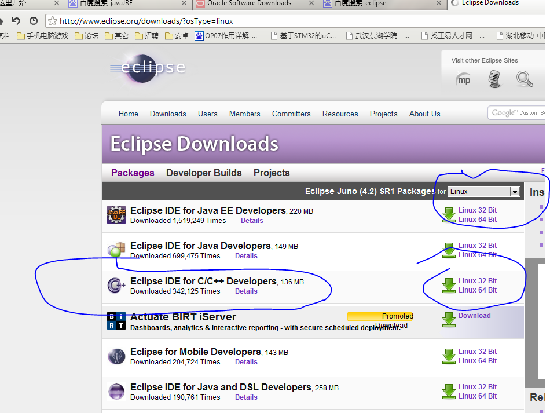The height and width of the screenshot is (413, 550).
Task: Open the About Us navigation item
Action: click(x=425, y=114)
